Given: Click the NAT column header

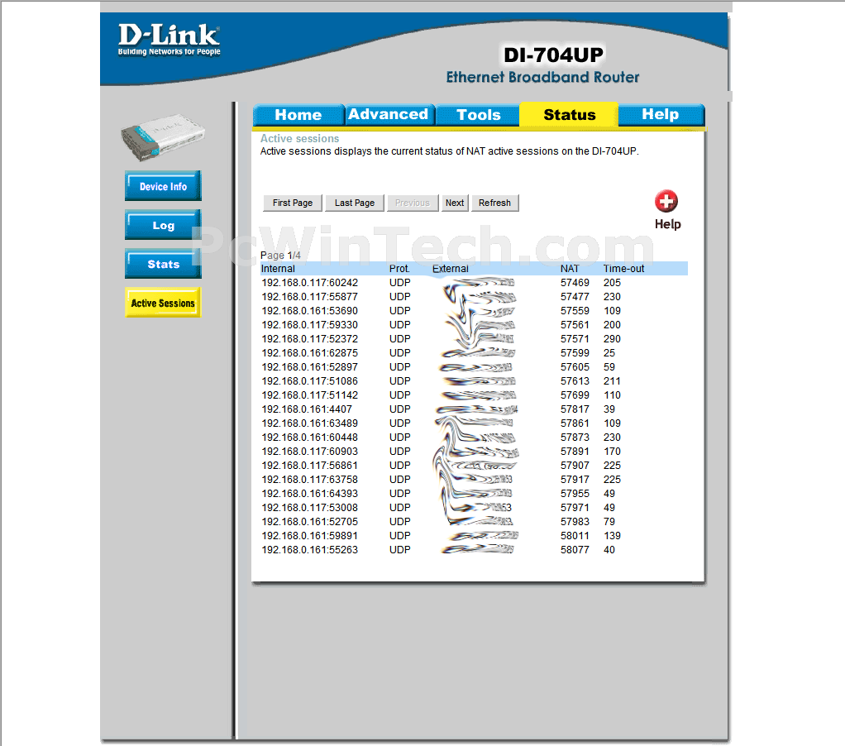Looking at the screenshot, I should [x=570, y=269].
